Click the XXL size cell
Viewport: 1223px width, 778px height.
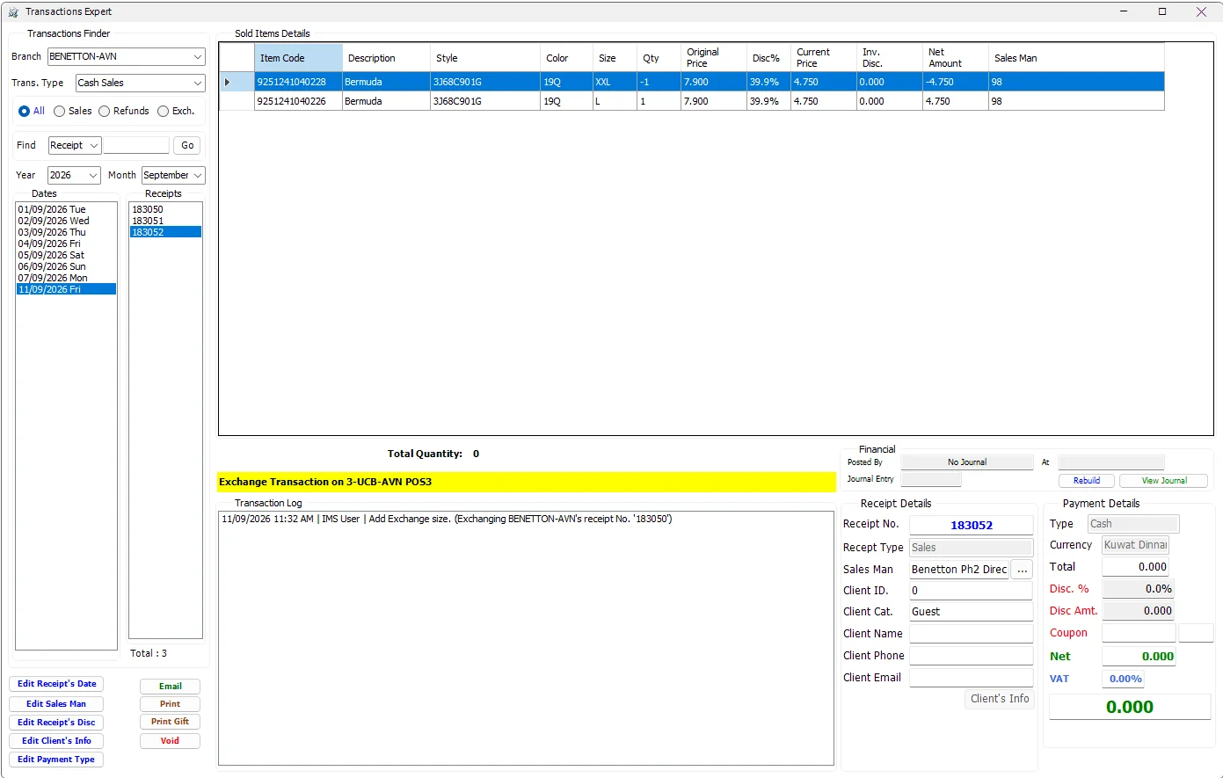[x=614, y=82]
